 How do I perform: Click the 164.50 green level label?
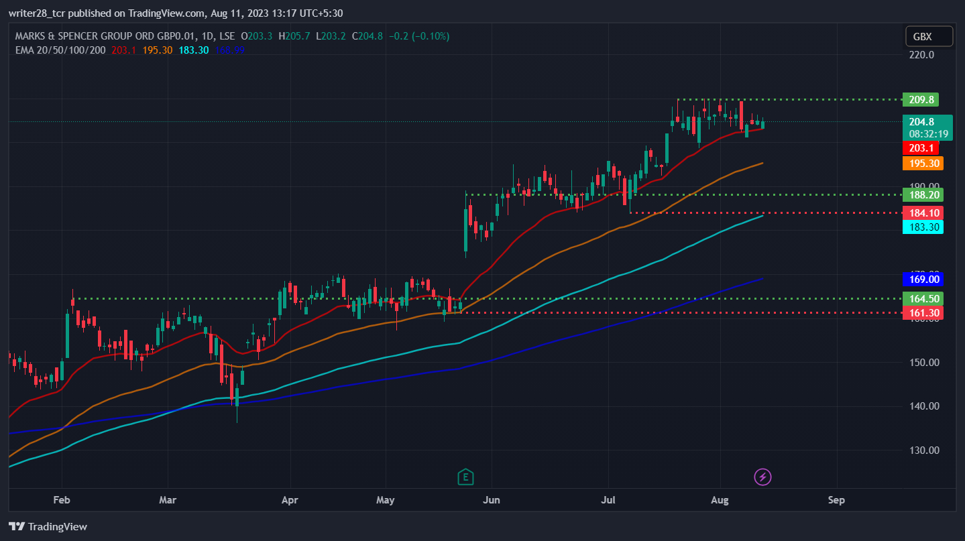tap(923, 298)
